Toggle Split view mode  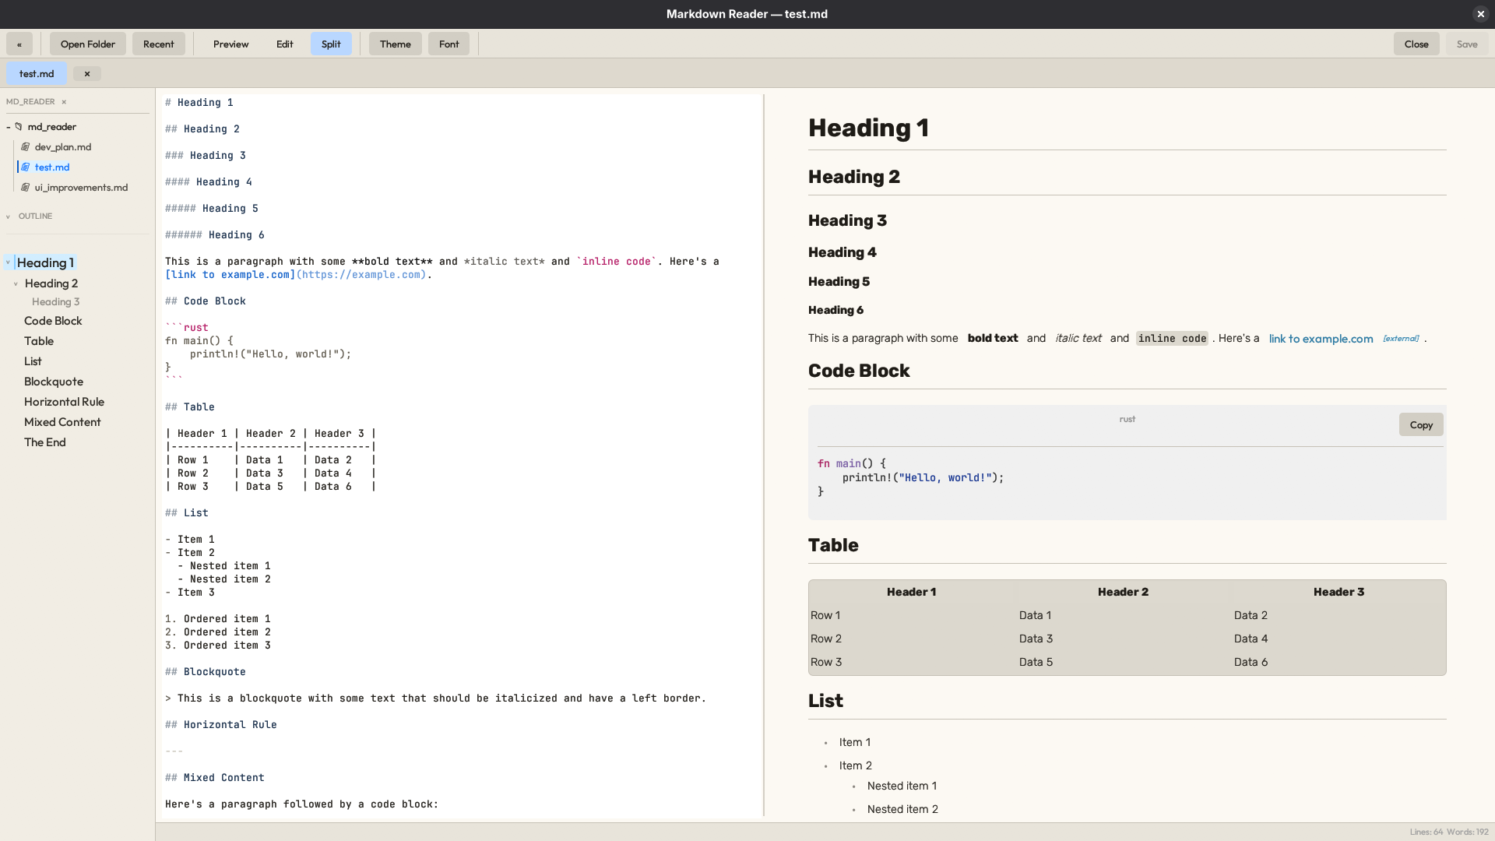click(x=331, y=44)
